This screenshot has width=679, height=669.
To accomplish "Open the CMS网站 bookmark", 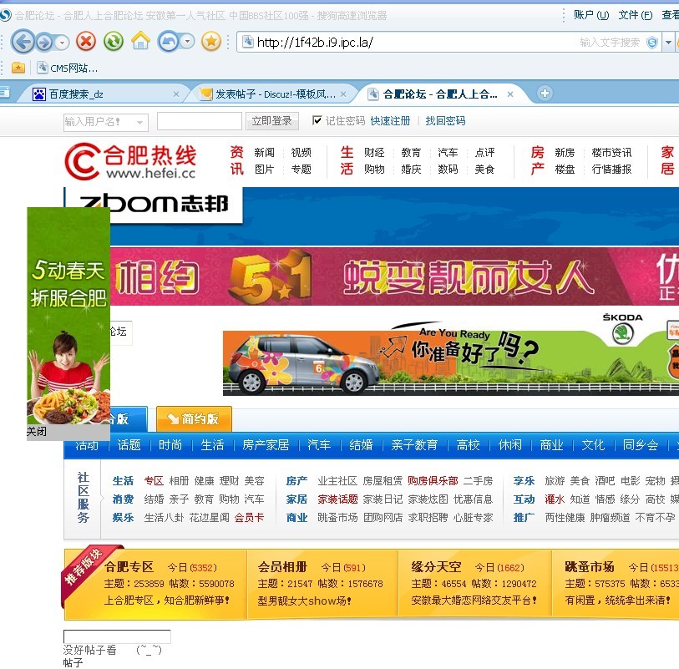I will [x=68, y=68].
